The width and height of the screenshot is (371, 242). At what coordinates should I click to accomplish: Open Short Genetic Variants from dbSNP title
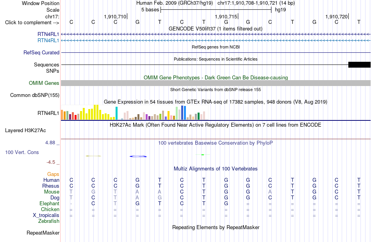tap(216, 90)
